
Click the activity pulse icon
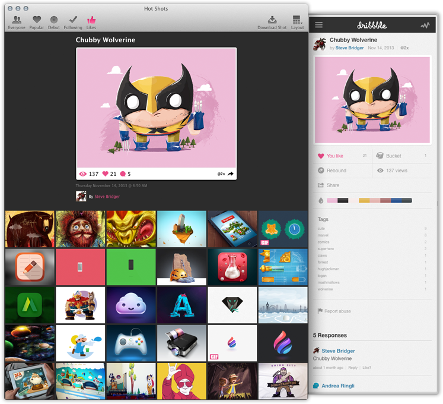[x=425, y=25]
